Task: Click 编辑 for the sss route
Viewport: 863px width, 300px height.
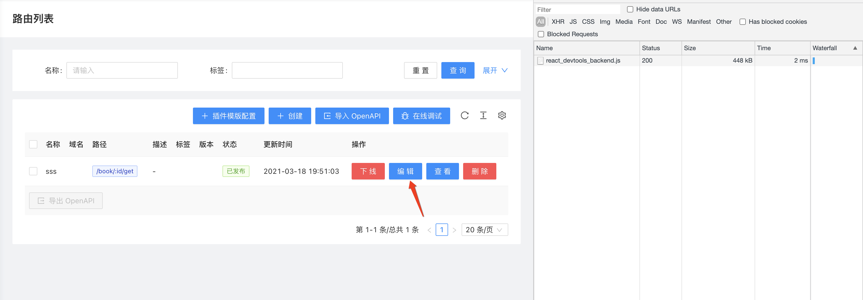Action: coord(405,171)
